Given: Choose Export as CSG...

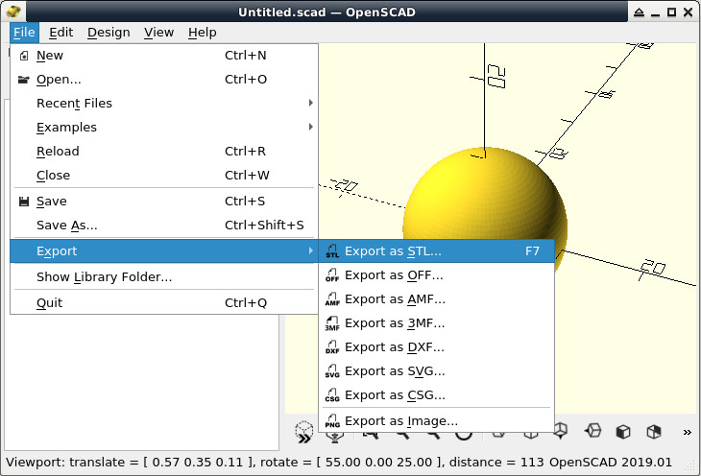Looking at the screenshot, I should pos(436,395).
